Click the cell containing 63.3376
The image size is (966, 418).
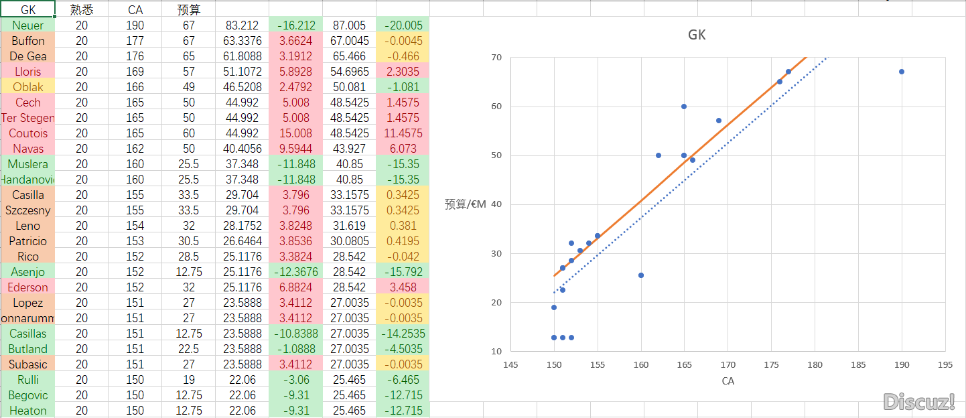click(x=243, y=41)
